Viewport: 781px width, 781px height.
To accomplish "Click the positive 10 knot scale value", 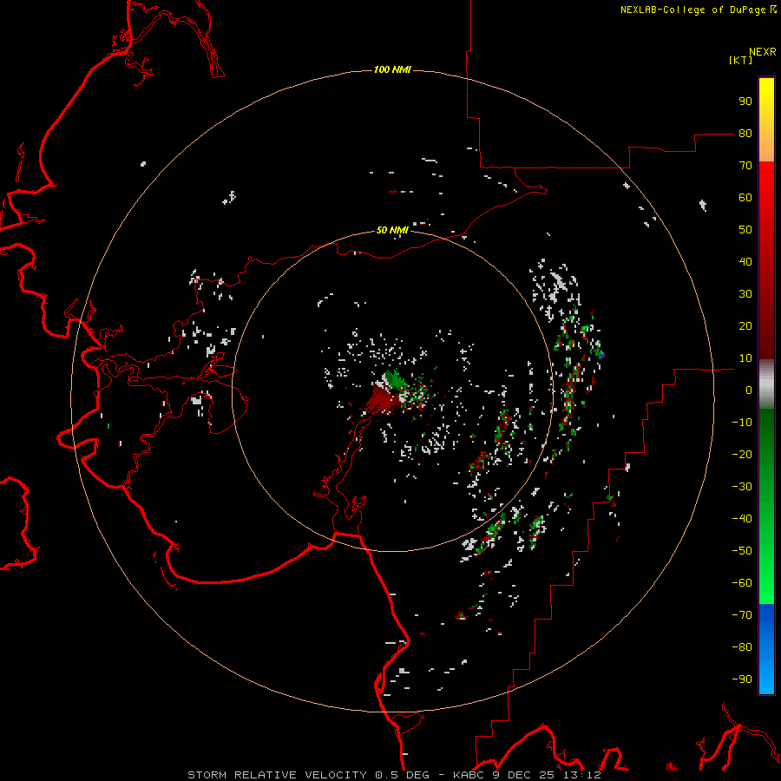I will click(x=745, y=358).
